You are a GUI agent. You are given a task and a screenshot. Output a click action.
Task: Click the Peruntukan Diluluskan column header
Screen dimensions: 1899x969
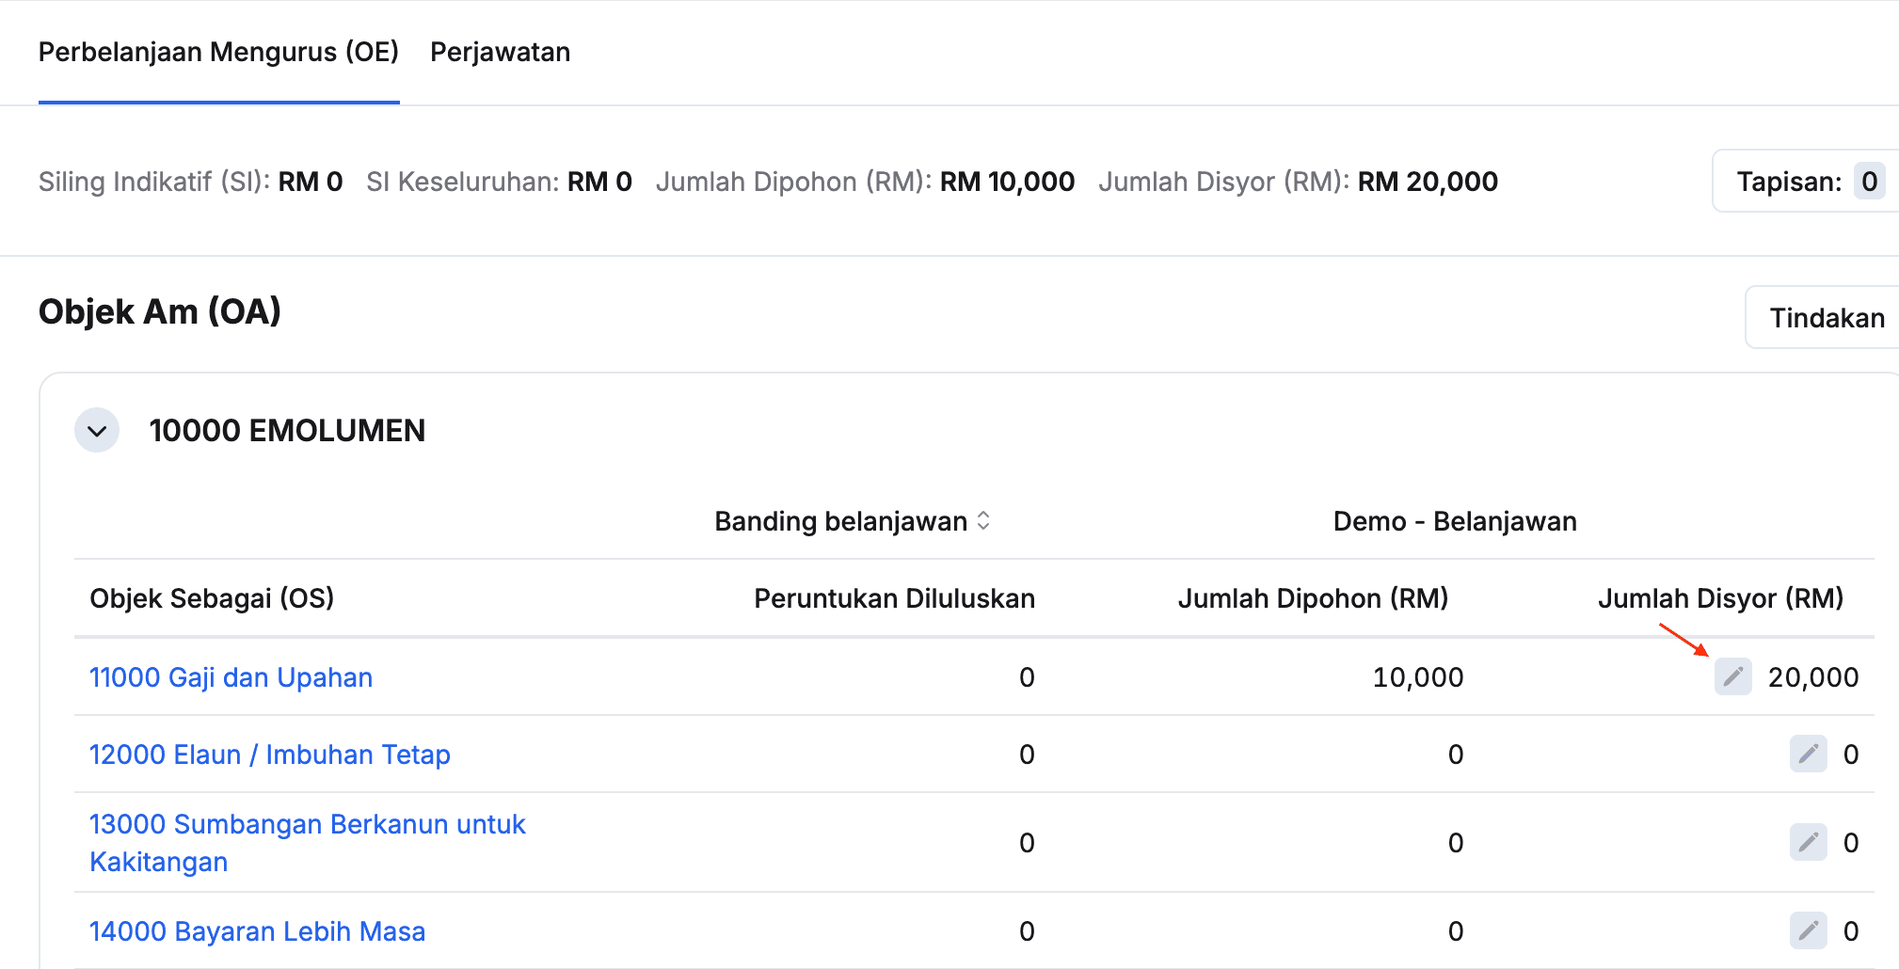click(x=894, y=598)
